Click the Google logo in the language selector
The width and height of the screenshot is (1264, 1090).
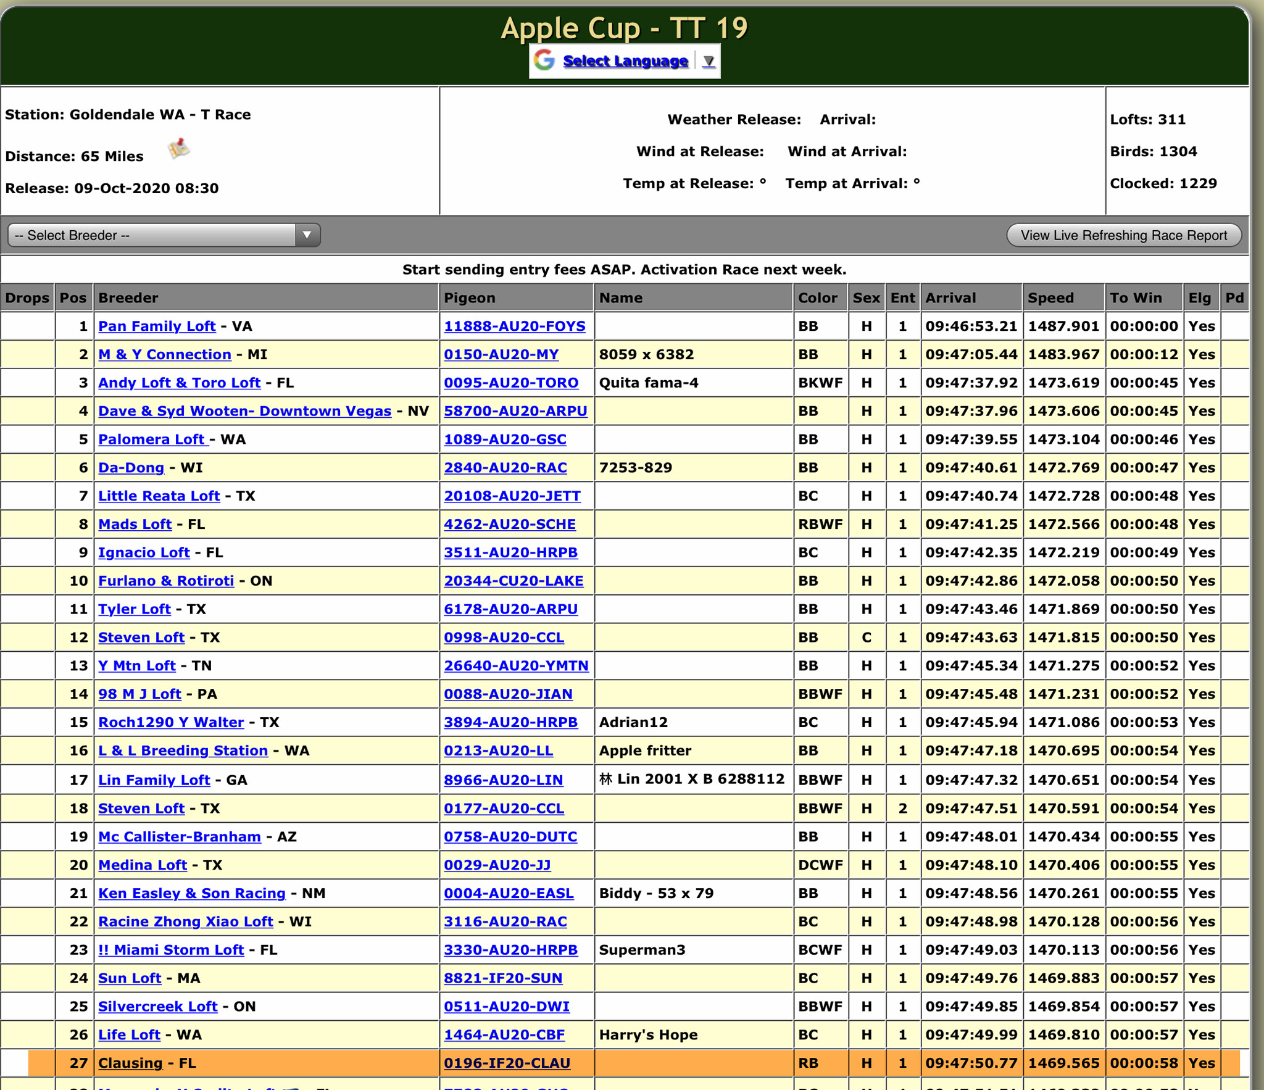(x=544, y=60)
